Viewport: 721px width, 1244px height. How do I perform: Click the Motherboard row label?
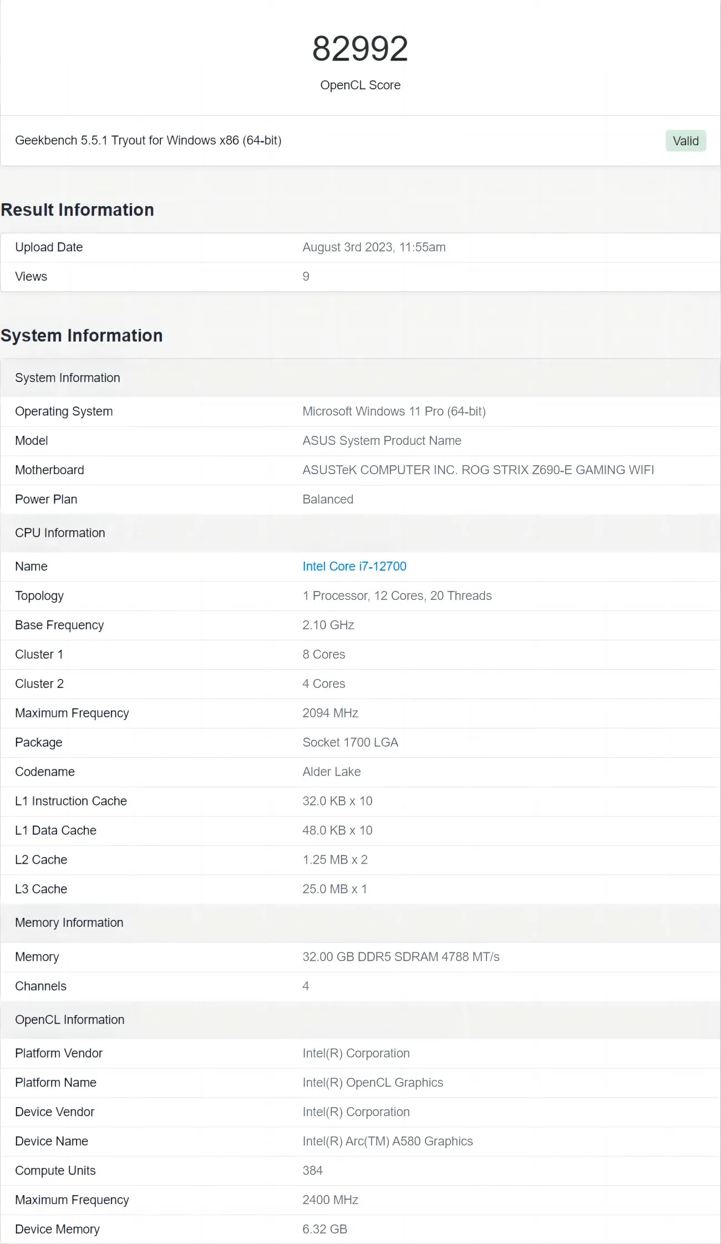tap(49, 470)
